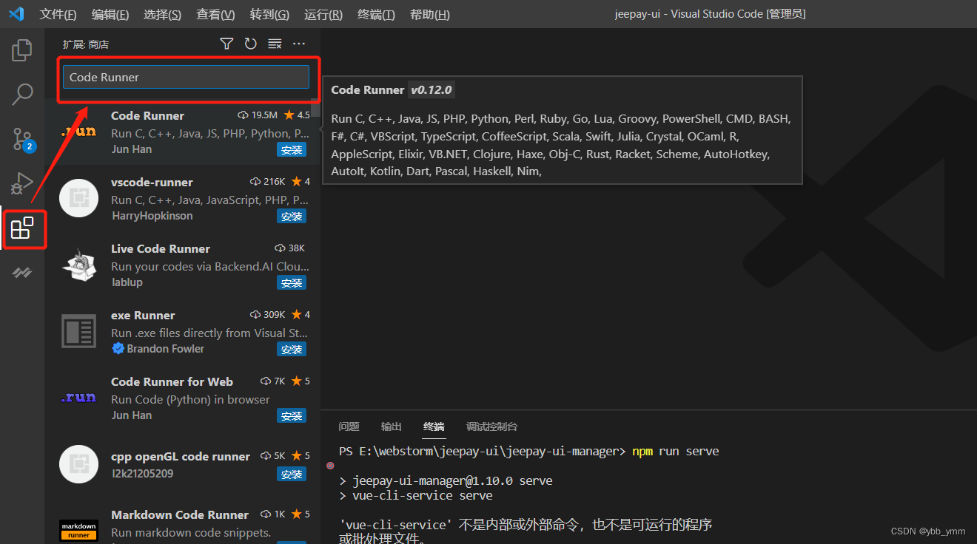This screenshot has height=544, width=977.
Task: Install the Code Runner for Web extension
Action: (292, 416)
